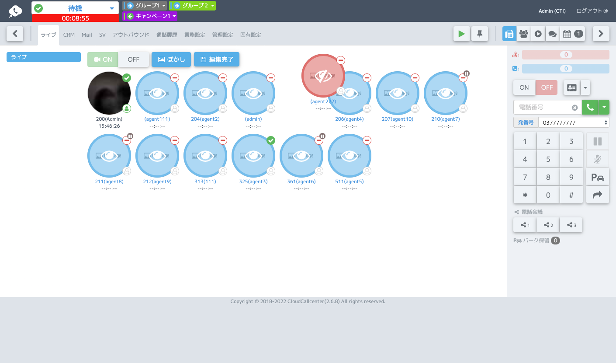Open the 発番号 number select box
This screenshot has width=616, height=363.
tap(574, 122)
